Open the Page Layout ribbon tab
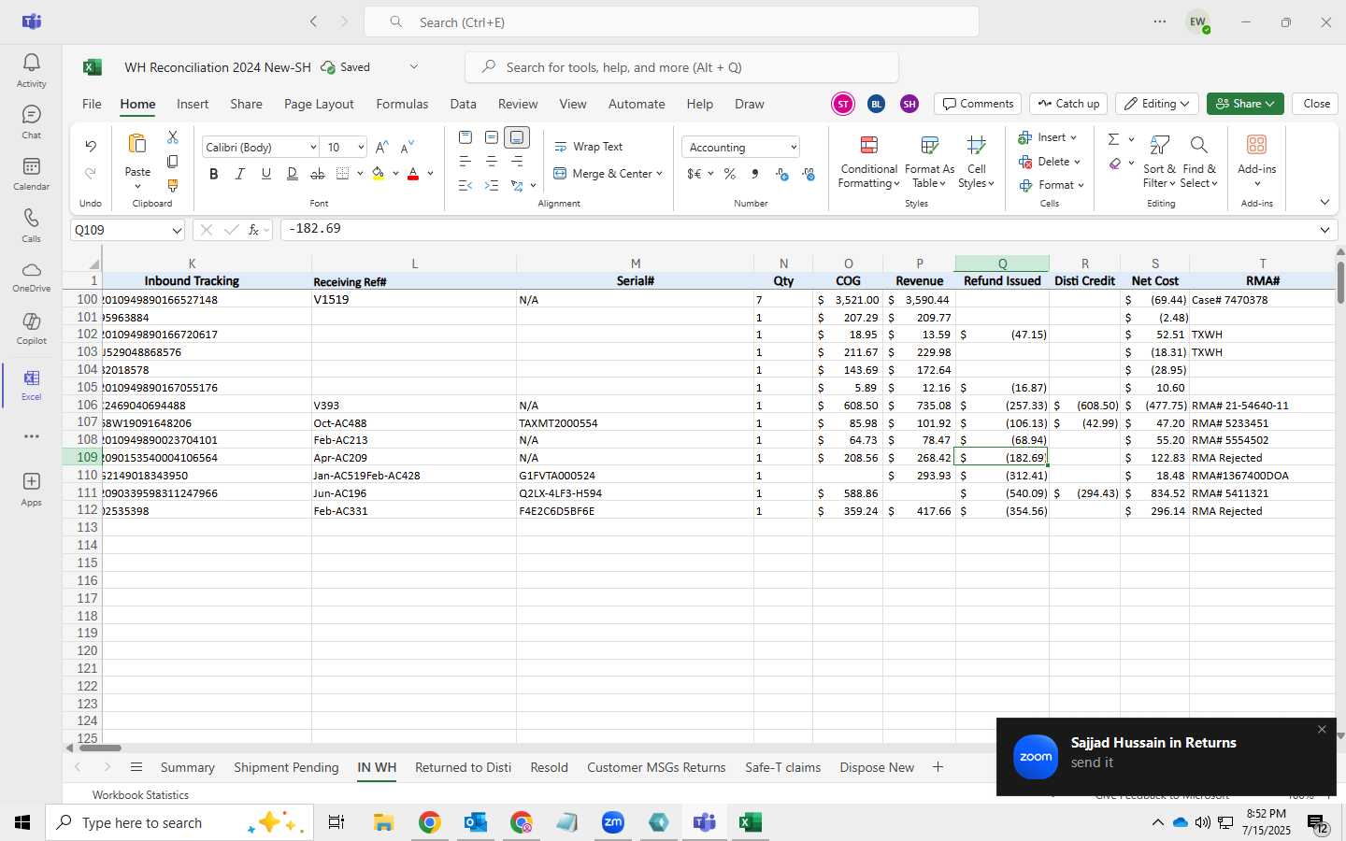 pos(319,104)
